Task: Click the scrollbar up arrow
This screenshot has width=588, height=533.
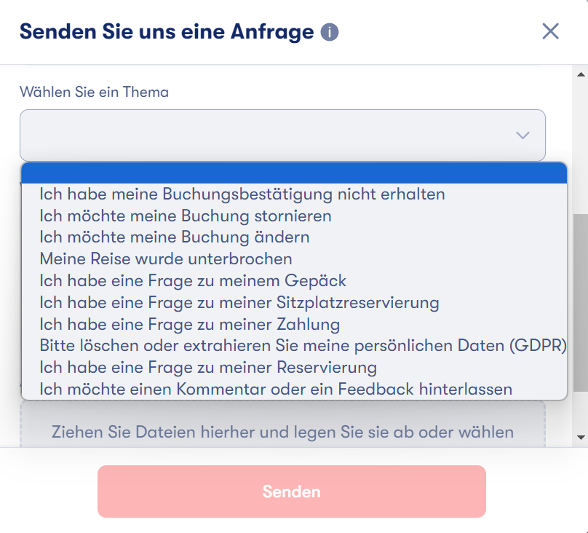Action: tap(581, 74)
